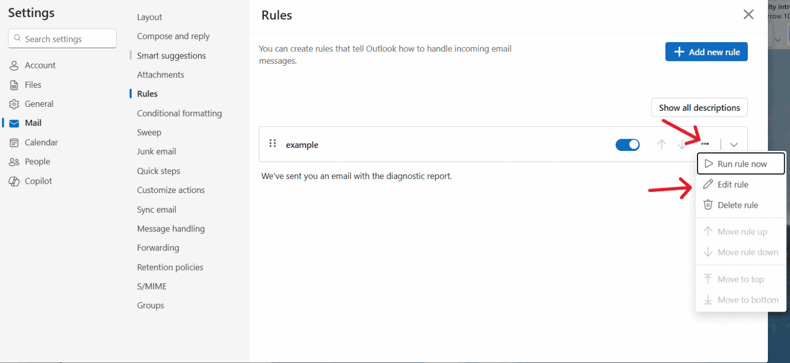The image size is (790, 363).
Task: Click the Edit rule pencil icon
Action: point(708,184)
